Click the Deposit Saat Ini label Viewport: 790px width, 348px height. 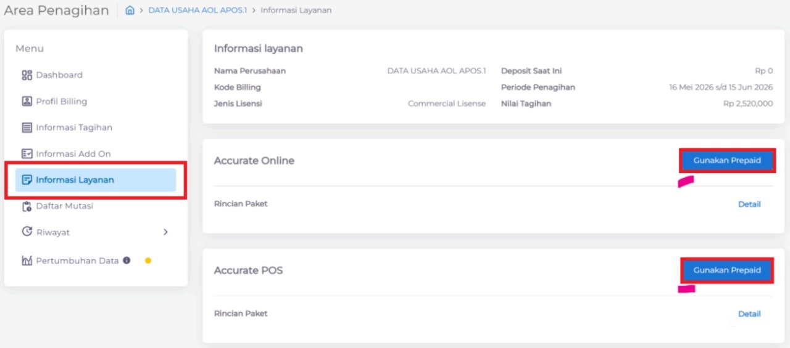pyautogui.click(x=531, y=71)
